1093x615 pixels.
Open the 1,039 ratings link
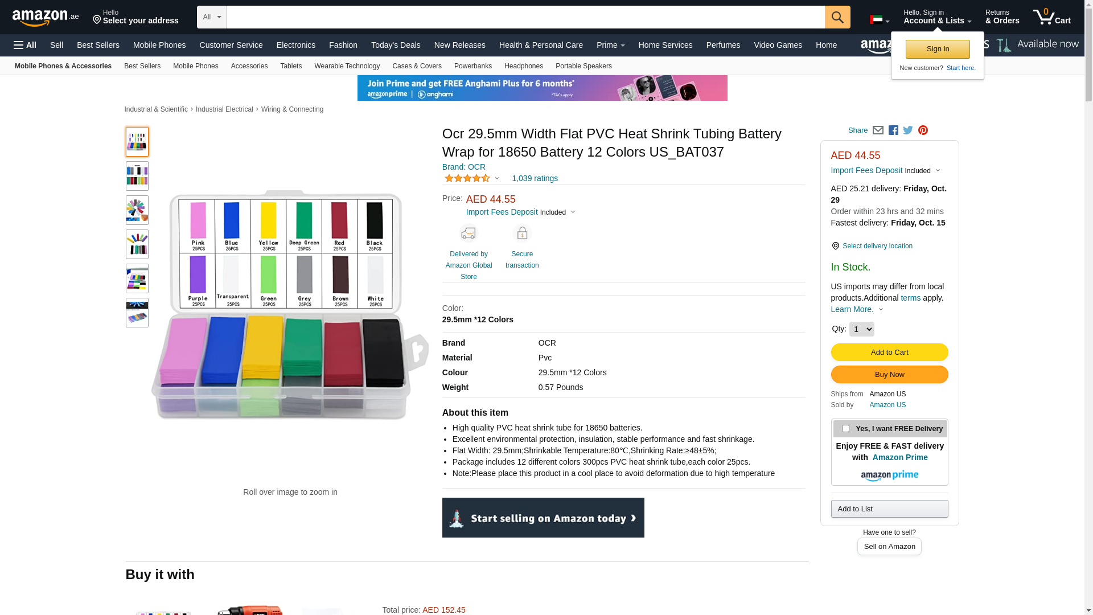(535, 179)
